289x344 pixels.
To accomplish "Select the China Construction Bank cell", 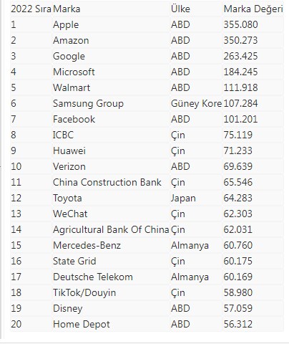I will 107,182.
